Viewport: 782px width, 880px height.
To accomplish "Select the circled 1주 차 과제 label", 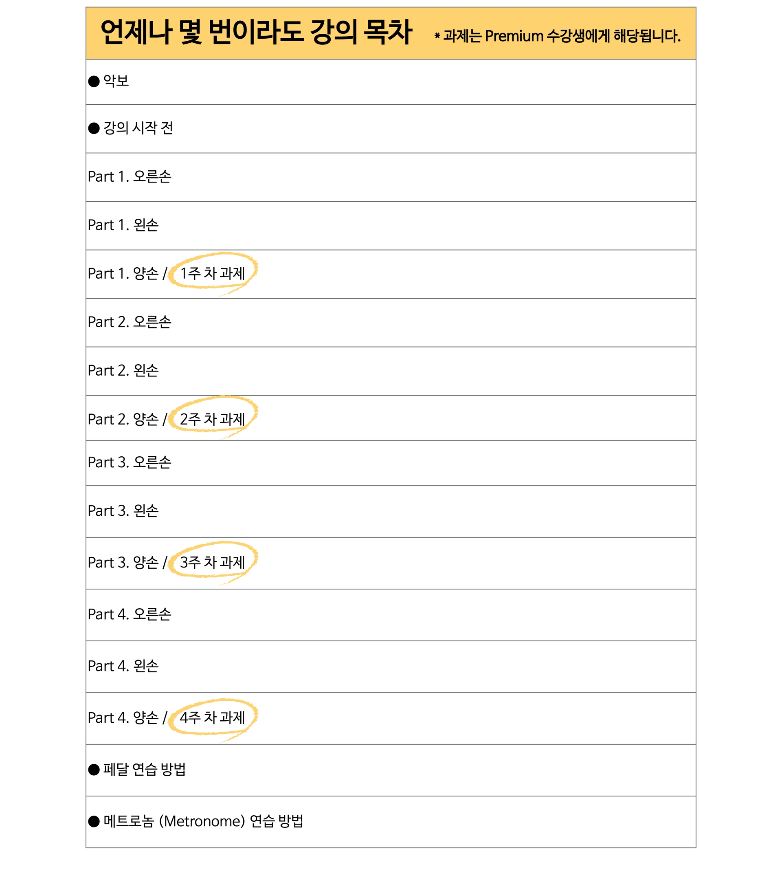I will click(213, 273).
